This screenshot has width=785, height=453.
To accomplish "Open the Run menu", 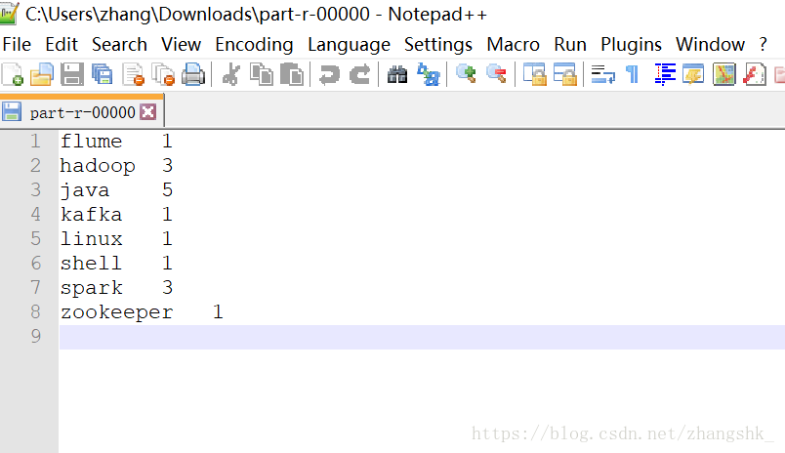I will (x=570, y=45).
